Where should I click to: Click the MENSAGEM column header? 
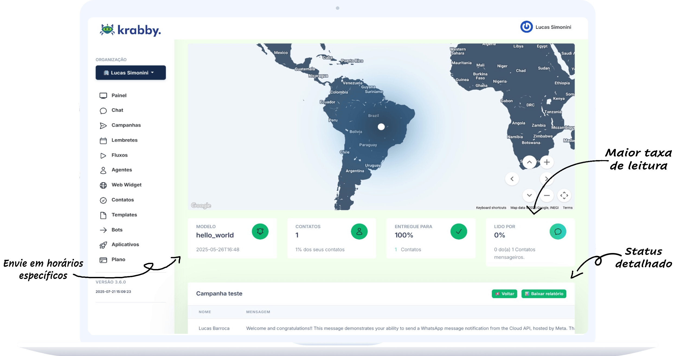(x=258, y=312)
